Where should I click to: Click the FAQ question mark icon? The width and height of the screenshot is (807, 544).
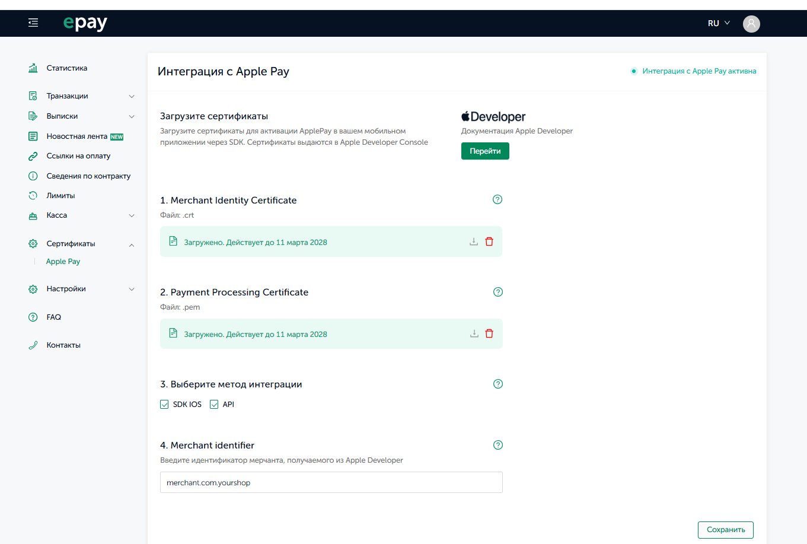click(x=33, y=317)
